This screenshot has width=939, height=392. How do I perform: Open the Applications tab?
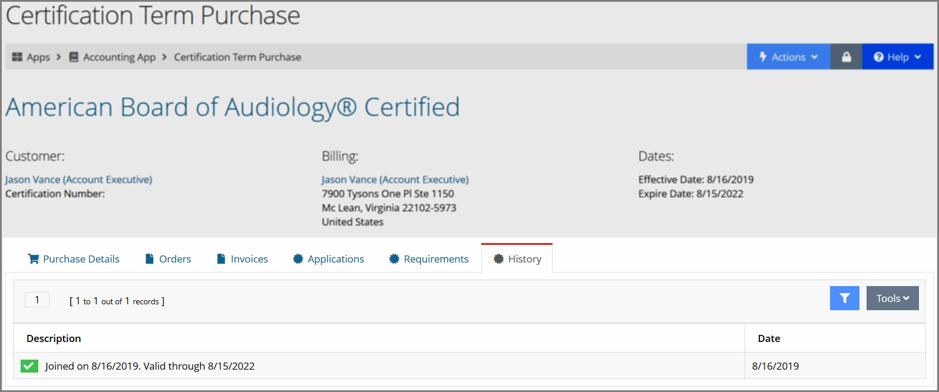coord(329,259)
